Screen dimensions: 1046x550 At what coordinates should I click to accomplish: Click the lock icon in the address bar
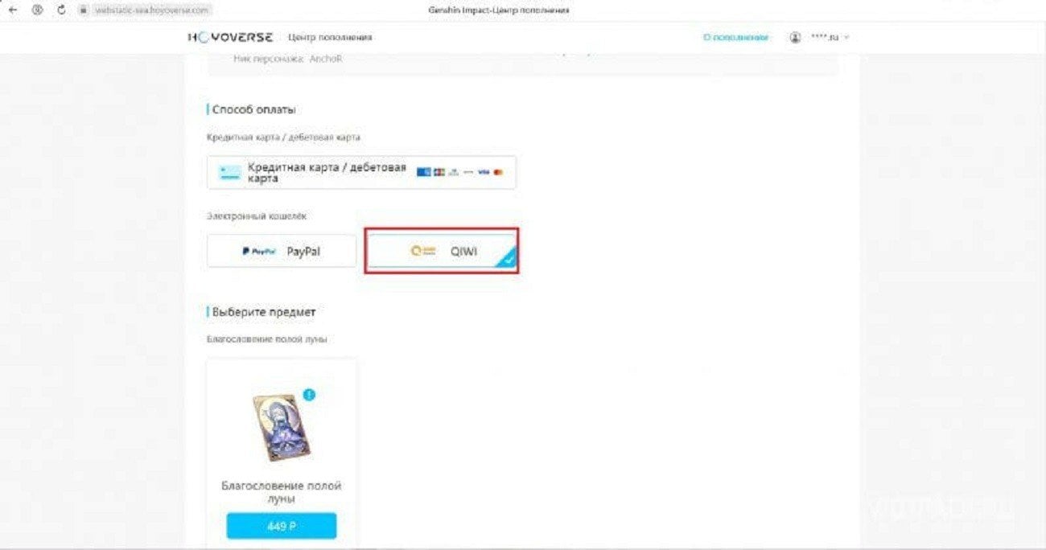click(x=83, y=10)
